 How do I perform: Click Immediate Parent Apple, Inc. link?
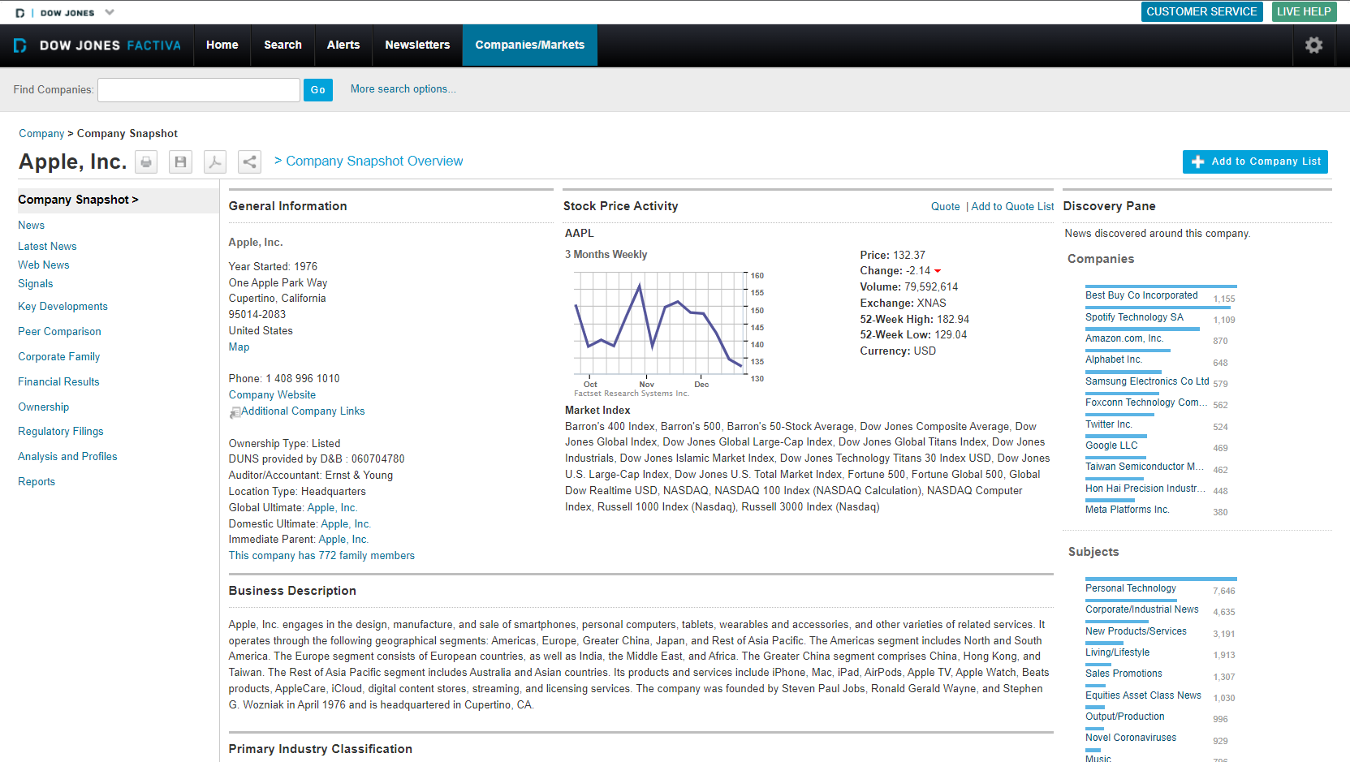[x=343, y=540]
